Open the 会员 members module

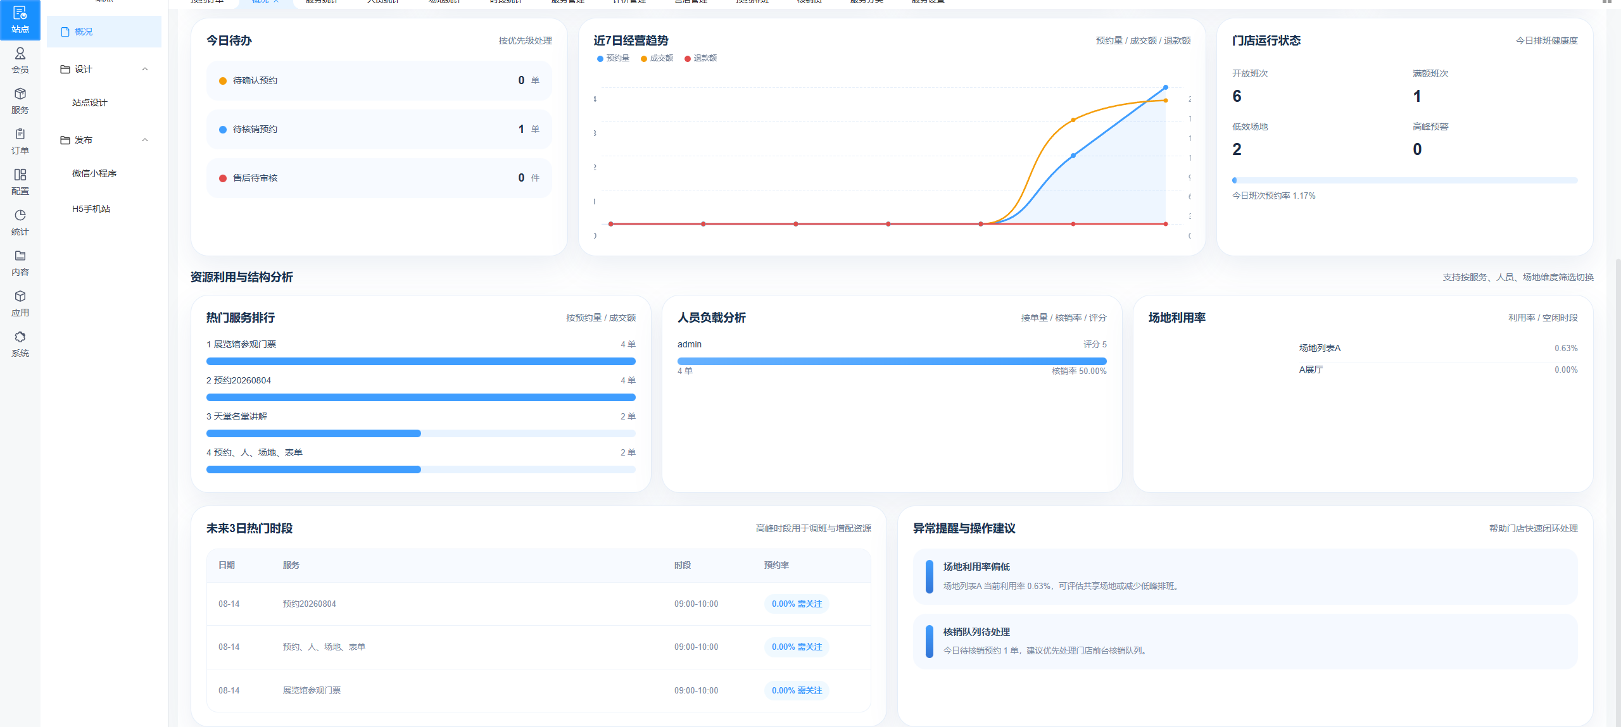[x=20, y=60]
